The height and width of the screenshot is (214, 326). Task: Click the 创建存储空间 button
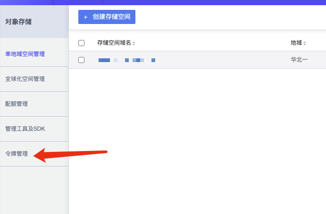(107, 17)
